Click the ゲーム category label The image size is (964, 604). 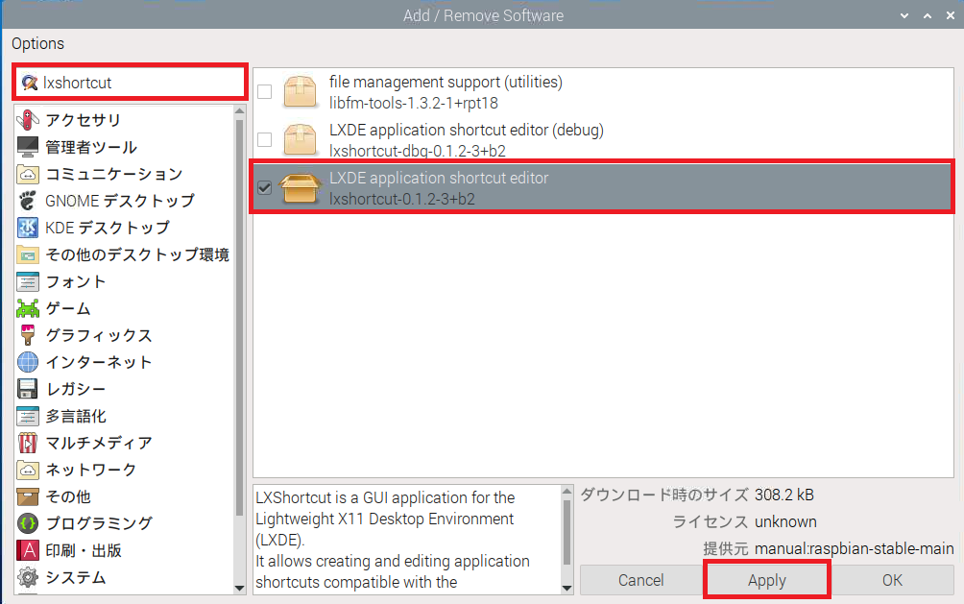[x=68, y=308]
